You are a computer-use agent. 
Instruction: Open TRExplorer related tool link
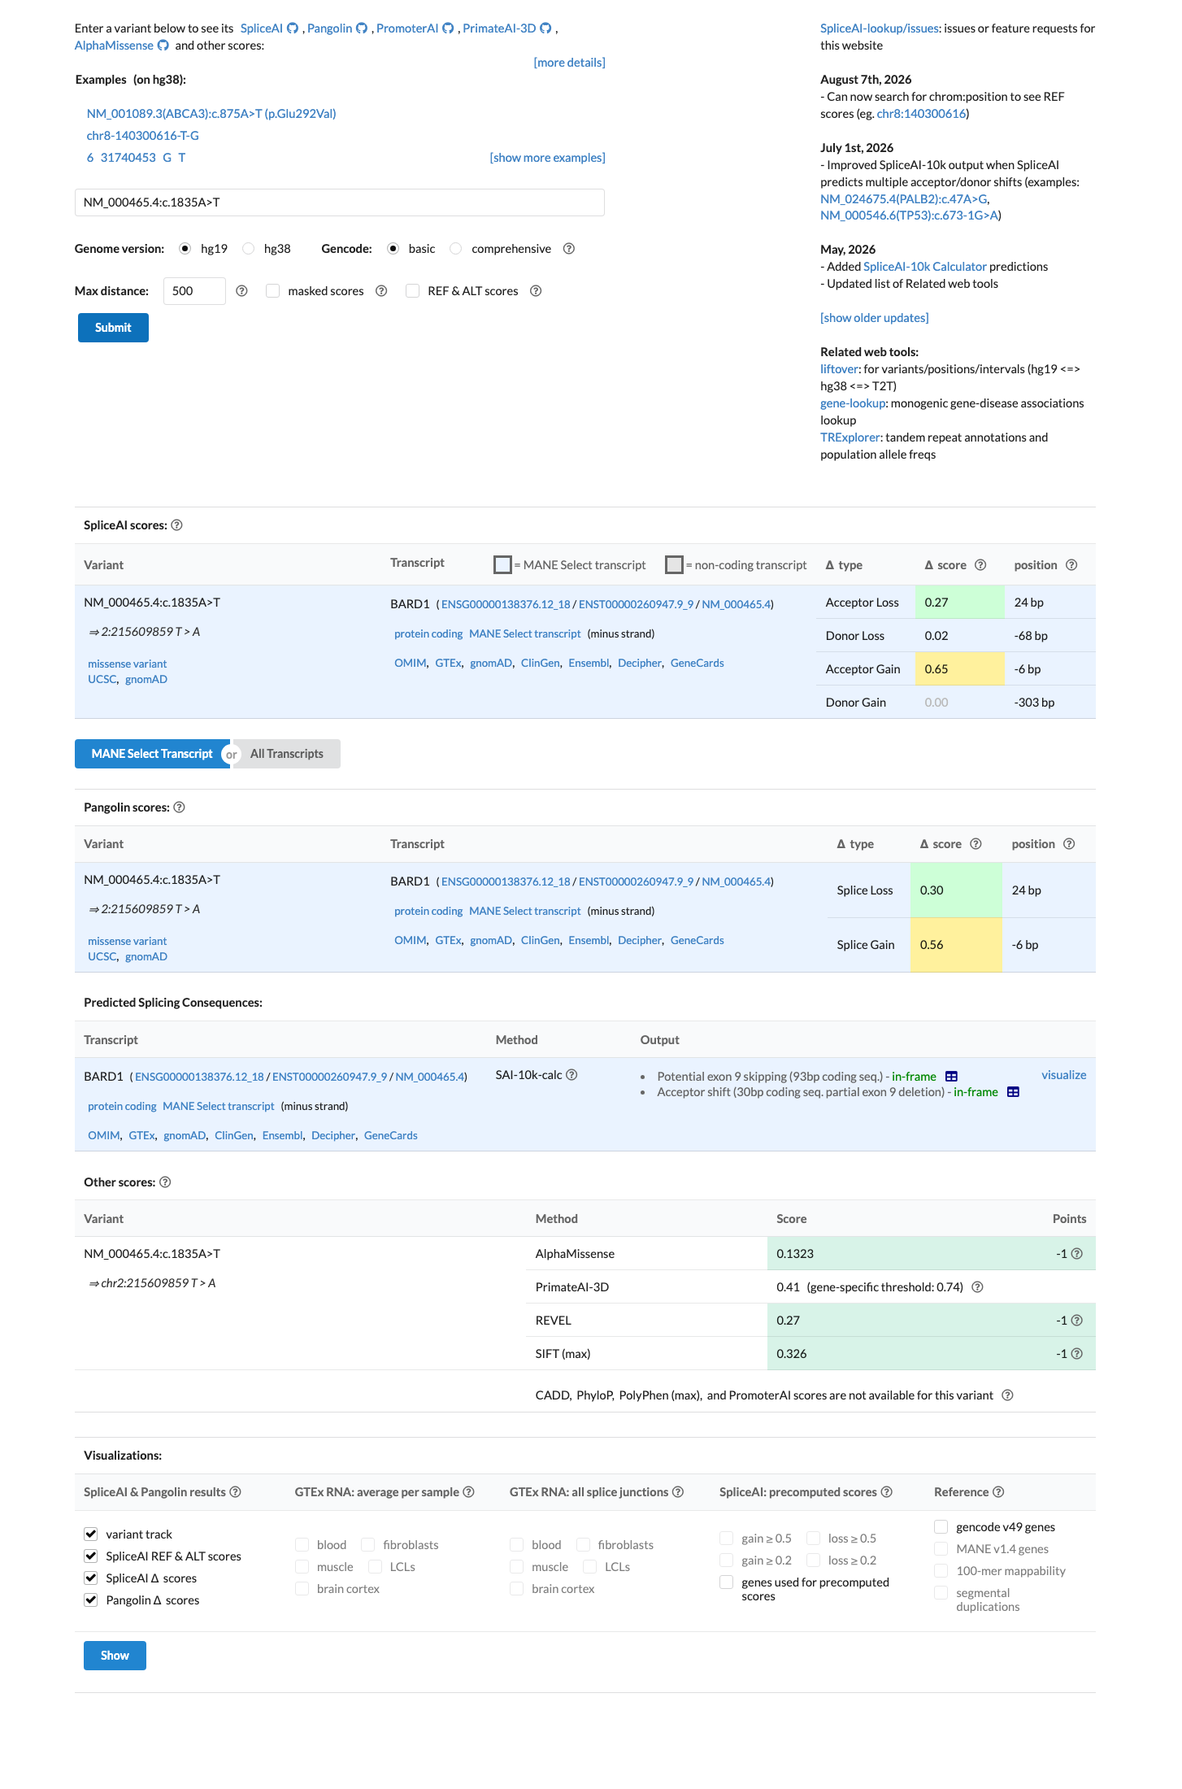point(850,437)
